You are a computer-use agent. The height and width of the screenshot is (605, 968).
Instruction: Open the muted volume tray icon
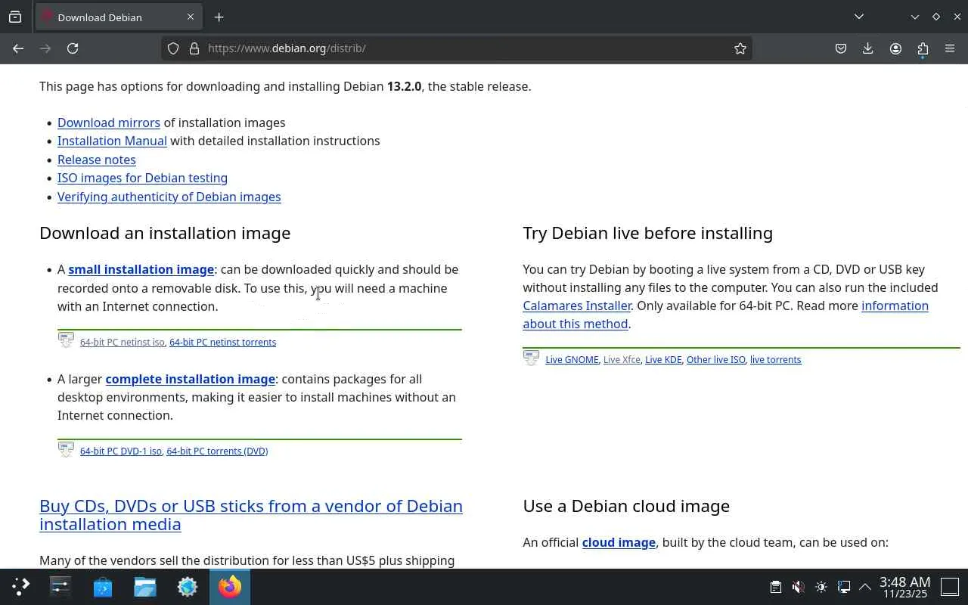[x=798, y=587]
